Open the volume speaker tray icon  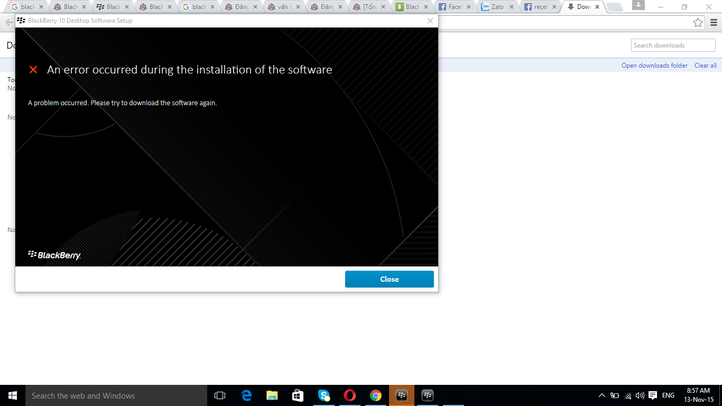coord(640,395)
